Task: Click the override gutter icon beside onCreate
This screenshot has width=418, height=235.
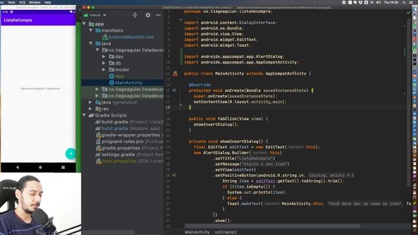Action: (174, 90)
